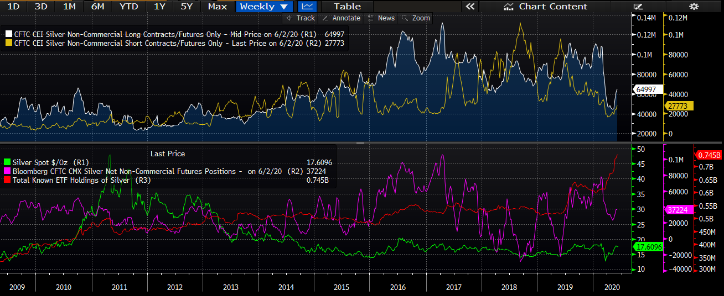The height and width of the screenshot is (296, 724).
Task: Activate the Track crosshair tool
Action: (x=299, y=18)
